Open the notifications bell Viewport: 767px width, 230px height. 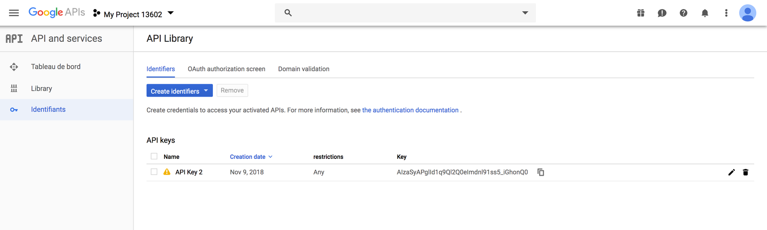705,13
